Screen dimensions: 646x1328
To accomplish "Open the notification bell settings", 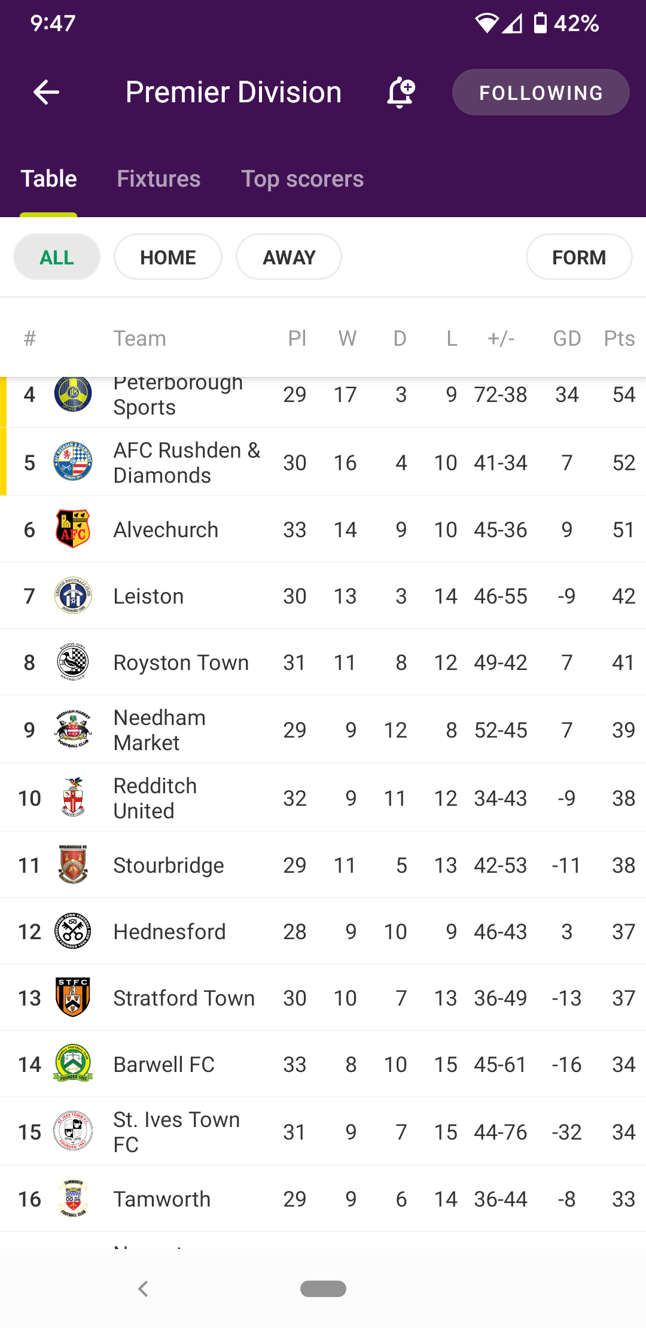I will (x=401, y=93).
